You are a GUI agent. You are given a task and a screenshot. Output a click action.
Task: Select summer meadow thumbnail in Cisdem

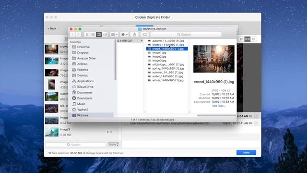pyautogui.click(x=51, y=97)
